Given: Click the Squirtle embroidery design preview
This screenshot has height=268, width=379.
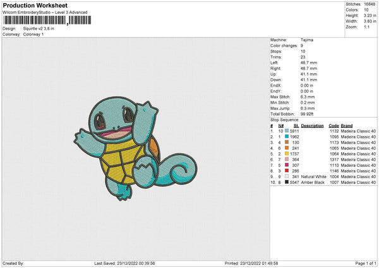Looking at the screenshot, I should pos(135,149).
